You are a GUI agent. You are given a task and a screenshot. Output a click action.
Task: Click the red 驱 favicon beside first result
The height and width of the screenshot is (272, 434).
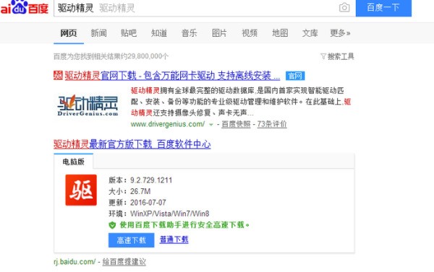coord(58,75)
